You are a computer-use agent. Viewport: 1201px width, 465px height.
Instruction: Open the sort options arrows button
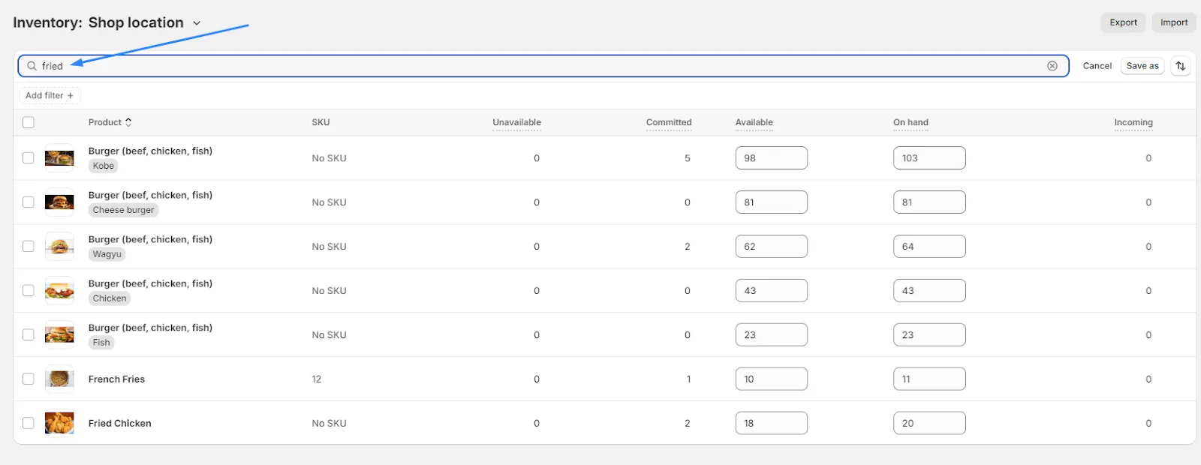pyautogui.click(x=1181, y=66)
